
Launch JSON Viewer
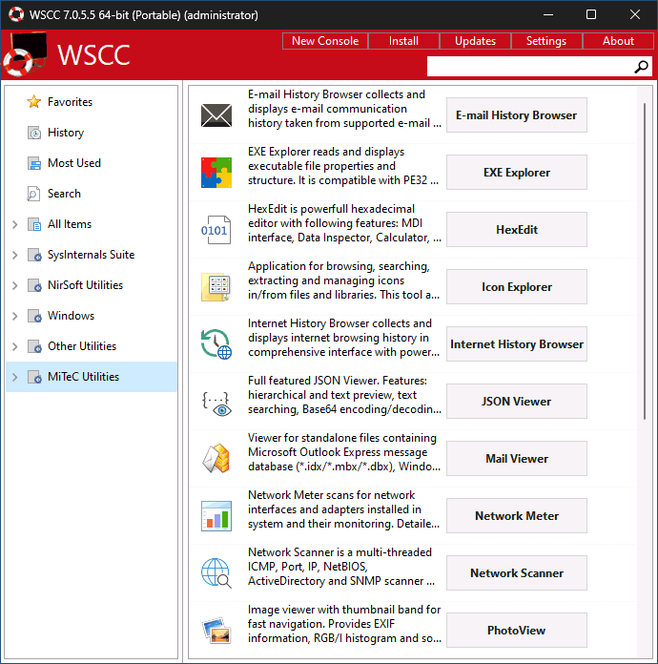tap(517, 401)
